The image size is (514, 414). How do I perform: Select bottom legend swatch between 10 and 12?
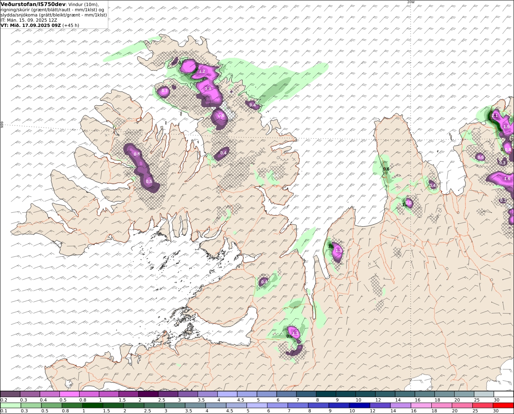[359, 405]
